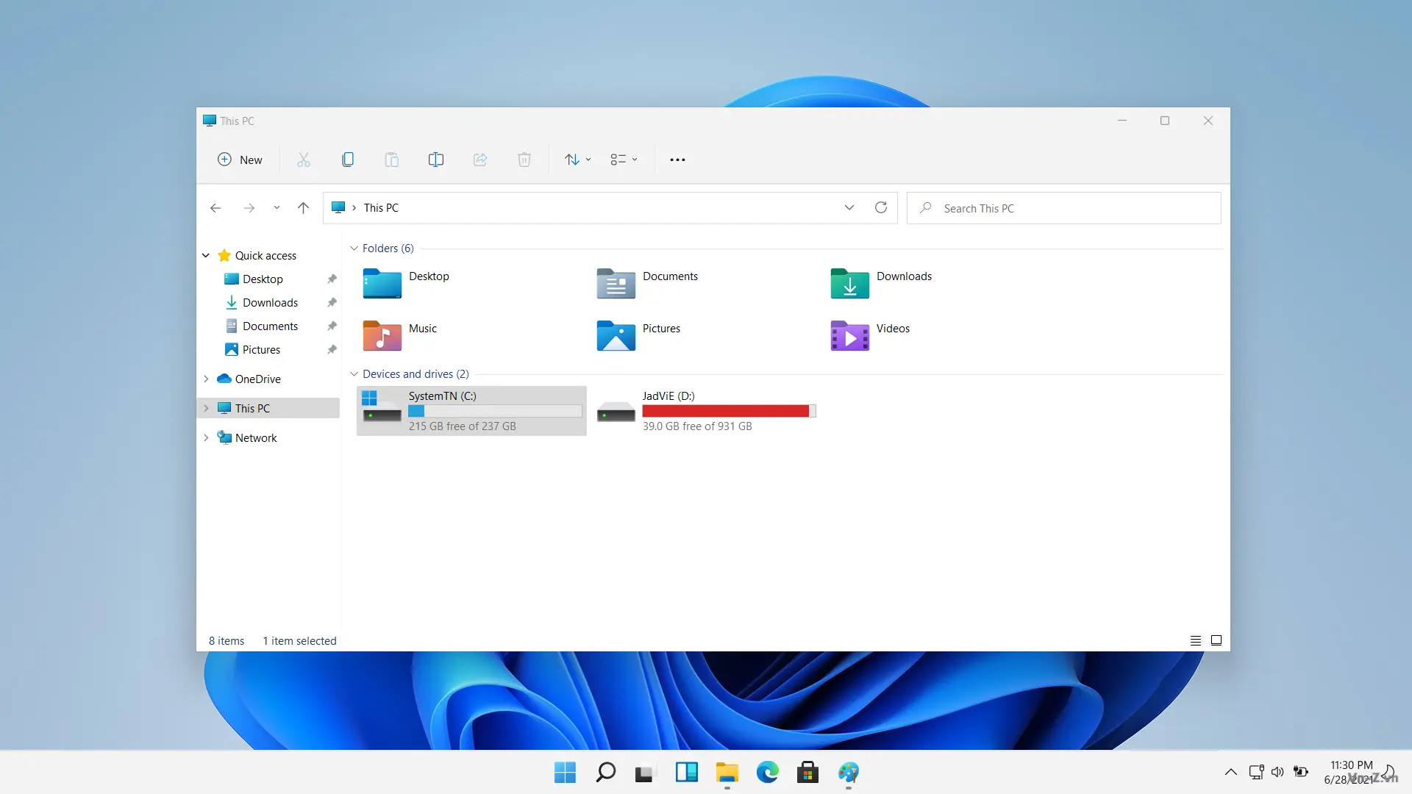Click the New button
Viewport: 1412px width, 794px height.
click(240, 160)
